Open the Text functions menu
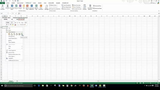Viewport: 160px width, 90px height. [x=24, y=7]
